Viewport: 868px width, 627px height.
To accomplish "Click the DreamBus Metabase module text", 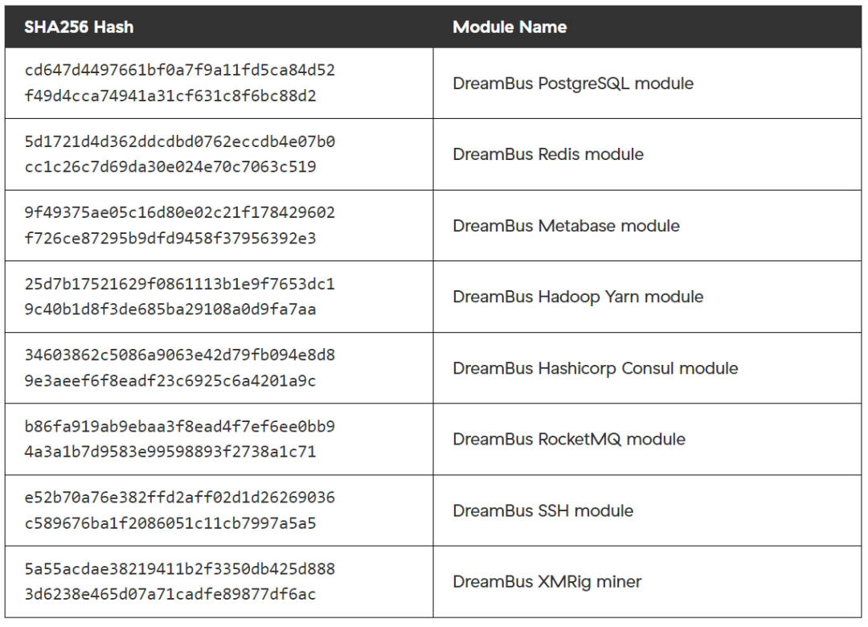I will coord(566,226).
